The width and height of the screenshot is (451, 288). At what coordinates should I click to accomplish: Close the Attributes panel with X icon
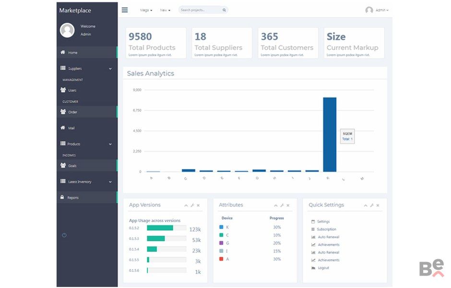(x=288, y=205)
